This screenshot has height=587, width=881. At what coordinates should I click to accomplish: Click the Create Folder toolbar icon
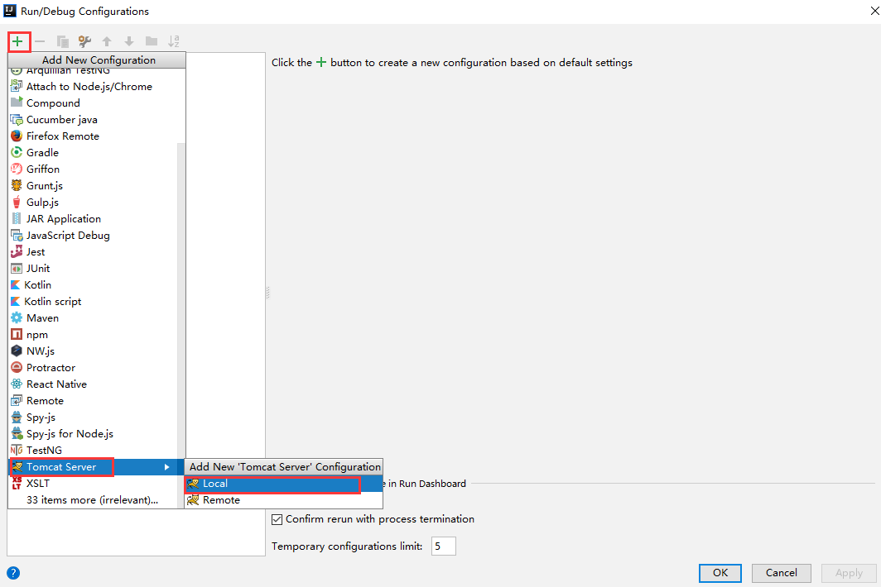tap(152, 41)
